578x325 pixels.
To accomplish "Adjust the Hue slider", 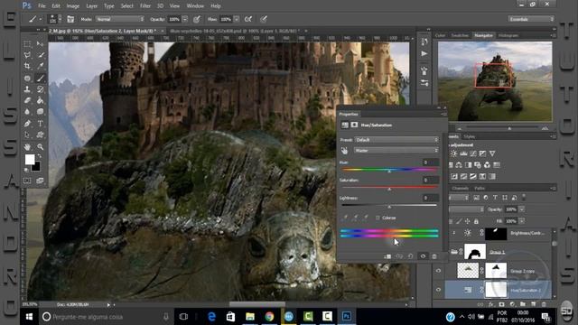I will (x=389, y=171).
